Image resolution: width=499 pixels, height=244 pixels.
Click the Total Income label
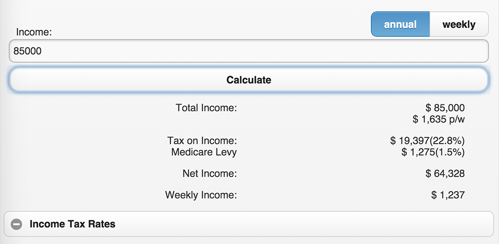(206, 107)
